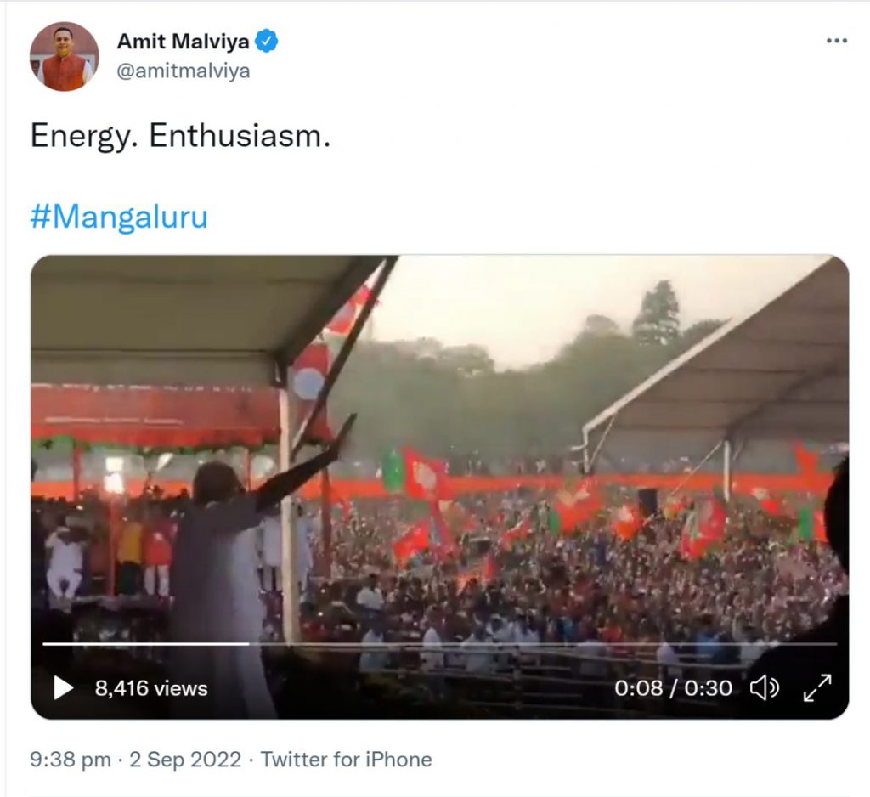Click Amit Malviya's profile picture
This screenshot has width=870, height=797.
pos(65,56)
